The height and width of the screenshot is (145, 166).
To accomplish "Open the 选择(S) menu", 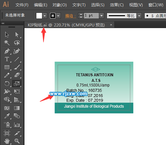I will (x=98, y=5).
